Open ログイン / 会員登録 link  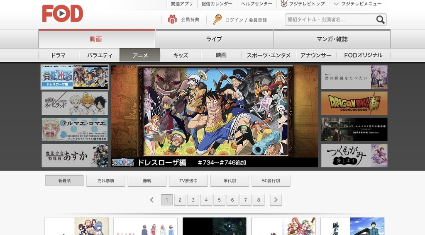click(246, 20)
